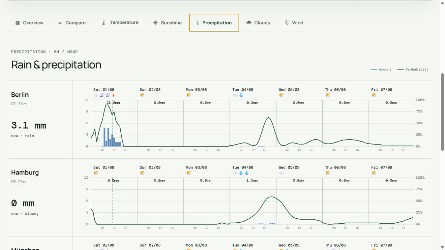Viewport: 445px width, 250px height.
Task: Click the 'DE · 27 m' label under Hamburg
Action: click(19, 182)
